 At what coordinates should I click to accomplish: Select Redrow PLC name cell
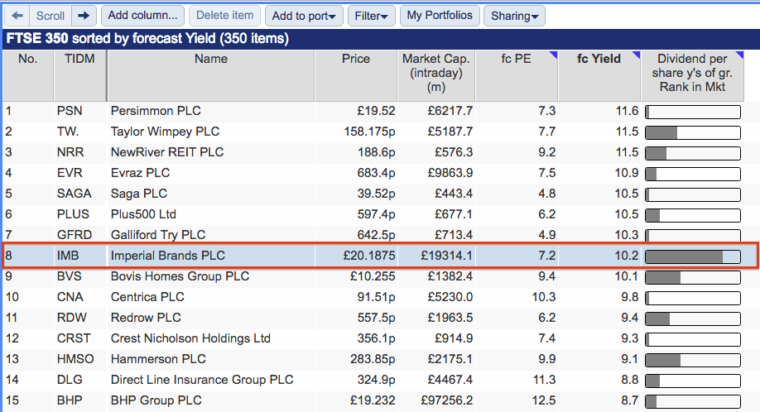146,318
